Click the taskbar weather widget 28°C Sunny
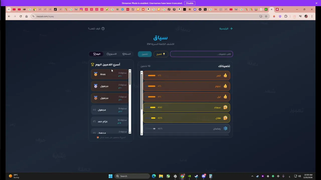 pos(14,176)
